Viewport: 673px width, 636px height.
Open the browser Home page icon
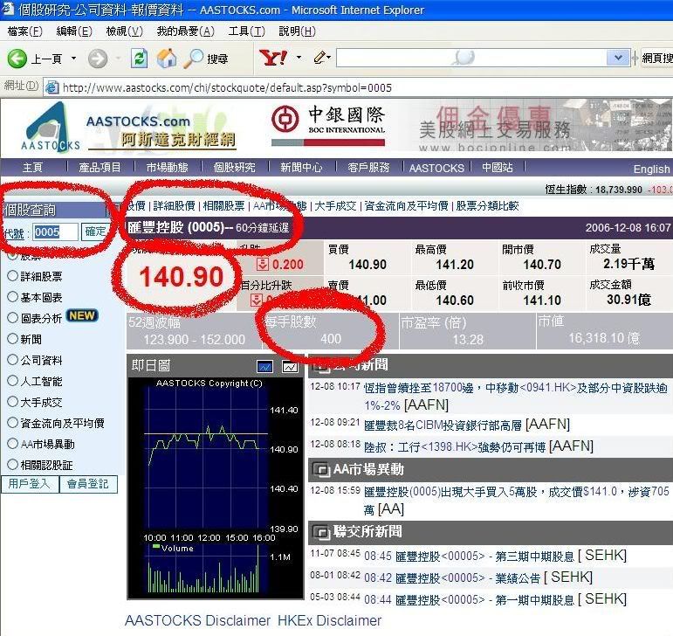167,59
